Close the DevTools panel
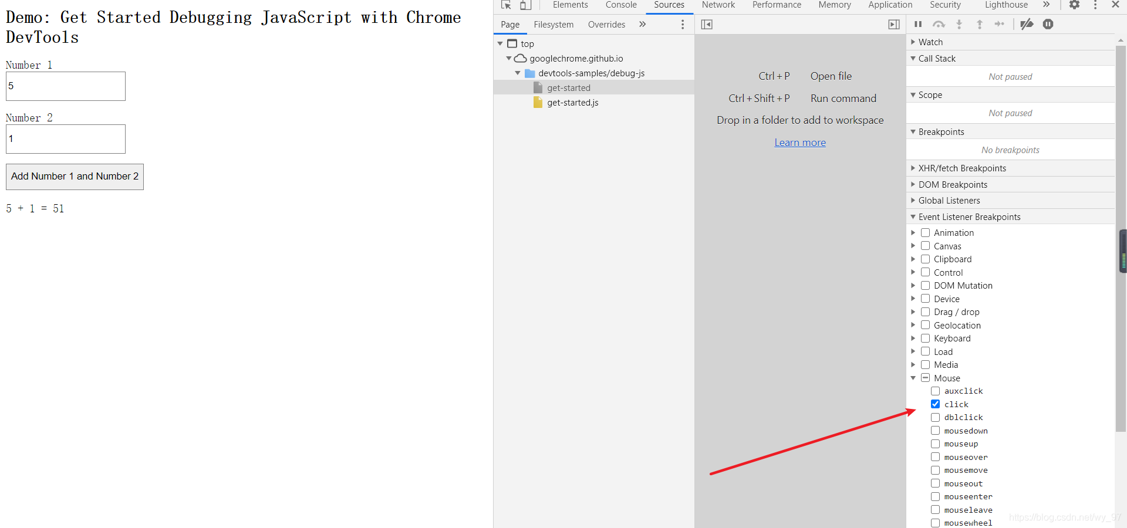This screenshot has height=528, width=1127. (1115, 5)
